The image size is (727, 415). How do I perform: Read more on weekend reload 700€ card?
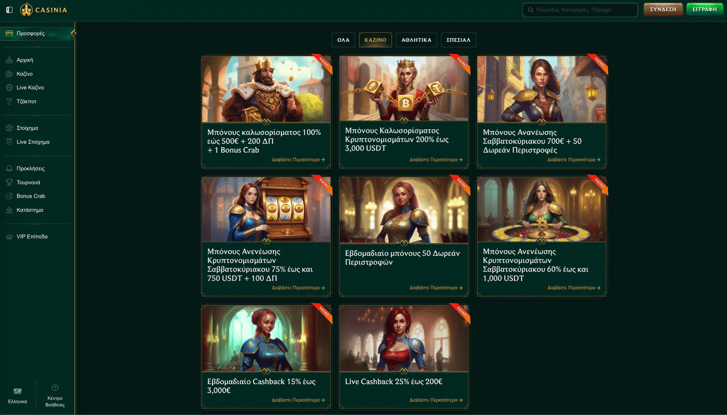(574, 160)
